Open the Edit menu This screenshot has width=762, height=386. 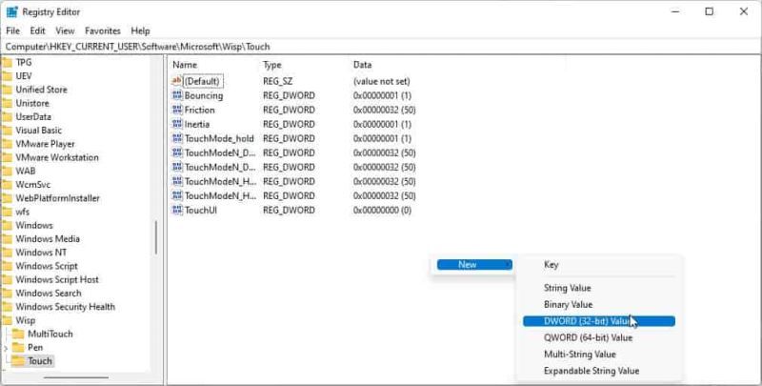(x=37, y=30)
